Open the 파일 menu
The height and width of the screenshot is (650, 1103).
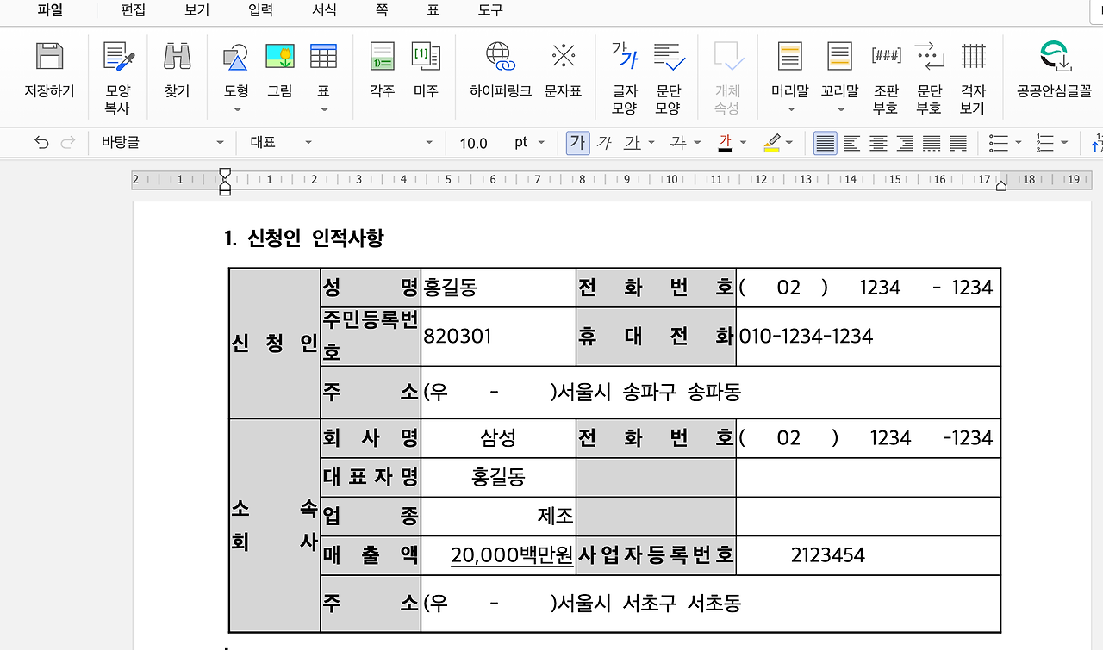pyautogui.click(x=50, y=11)
